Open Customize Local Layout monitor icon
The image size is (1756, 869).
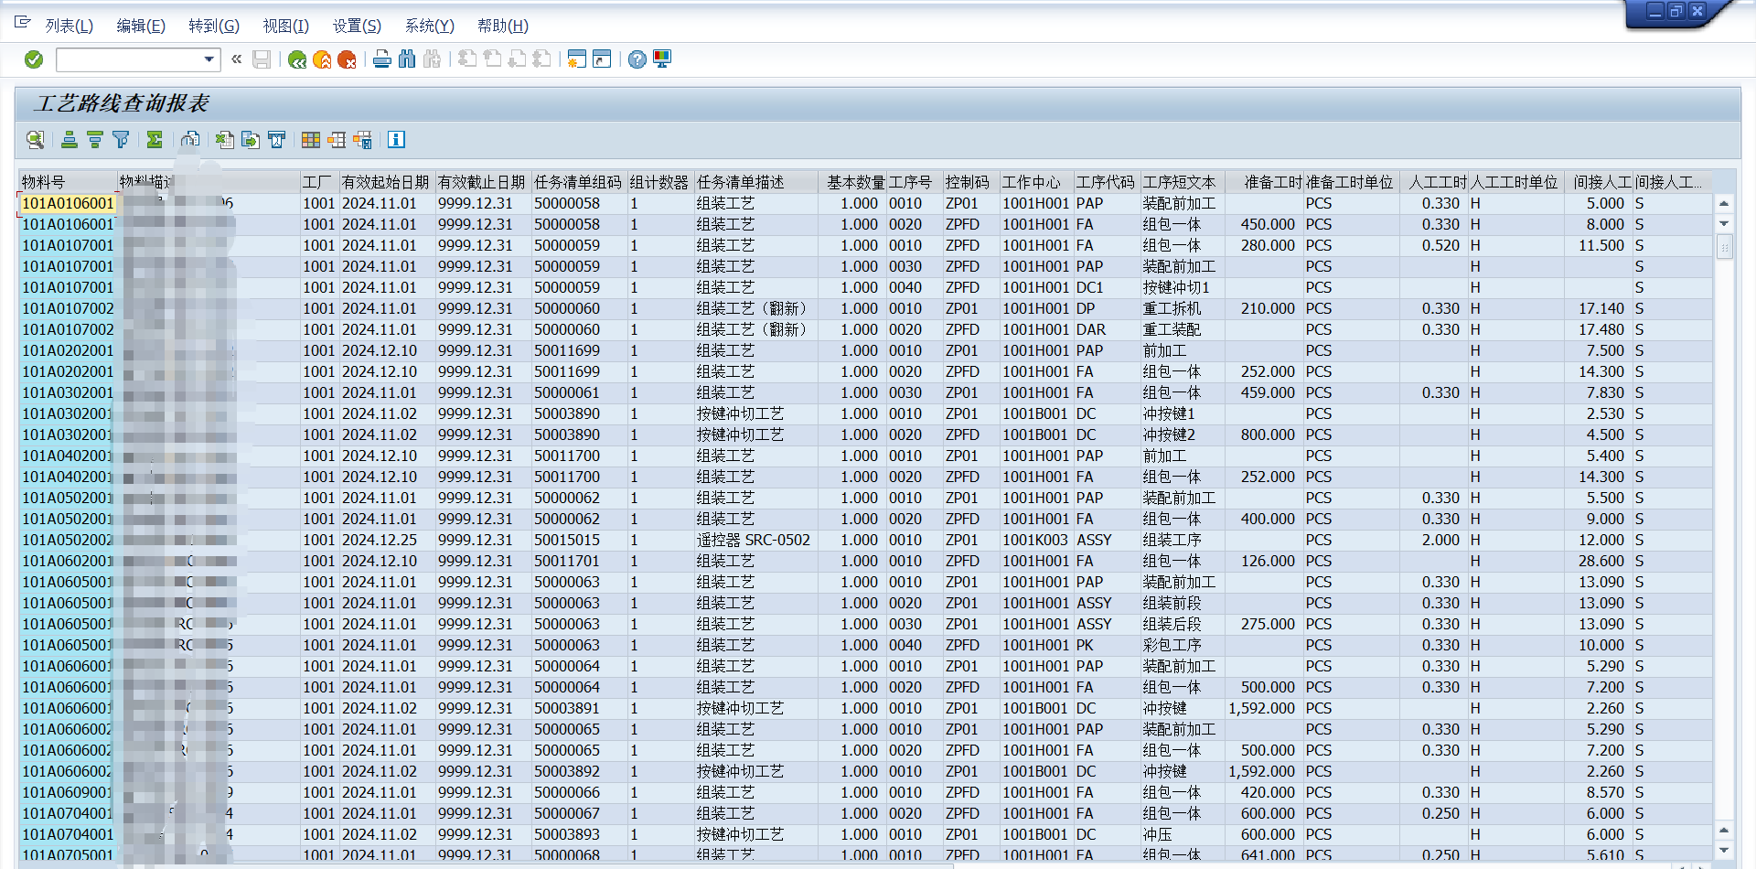662,59
